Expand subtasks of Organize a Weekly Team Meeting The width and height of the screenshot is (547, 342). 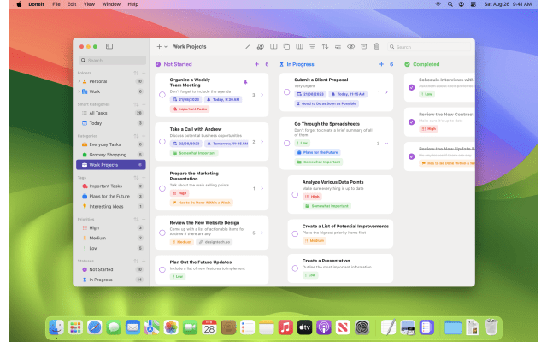262,95
